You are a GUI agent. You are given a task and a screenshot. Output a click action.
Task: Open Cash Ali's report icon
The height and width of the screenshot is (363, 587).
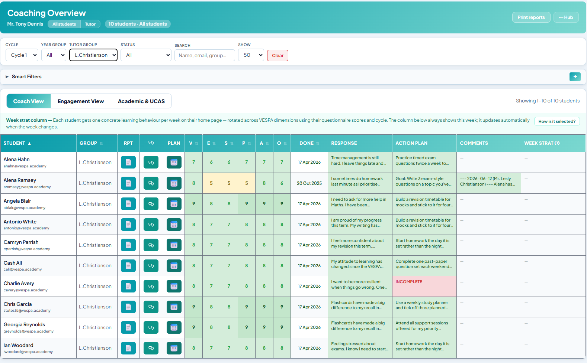(128, 266)
